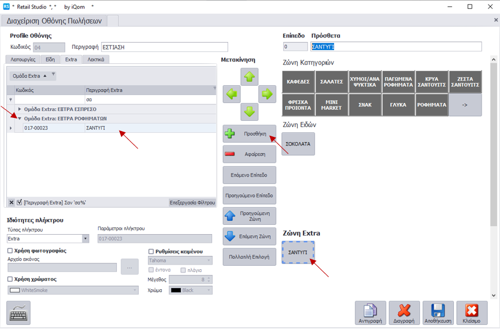Screen dimensions: 500x329
Task: Click the green right arrow move button
Action: coord(267,94)
